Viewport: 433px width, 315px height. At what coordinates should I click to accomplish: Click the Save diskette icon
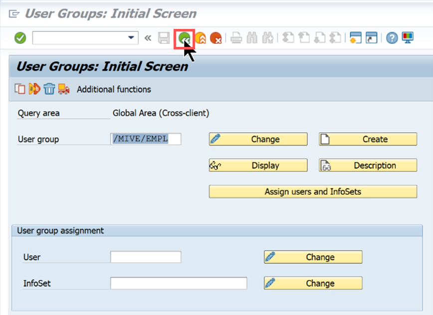[x=164, y=38]
